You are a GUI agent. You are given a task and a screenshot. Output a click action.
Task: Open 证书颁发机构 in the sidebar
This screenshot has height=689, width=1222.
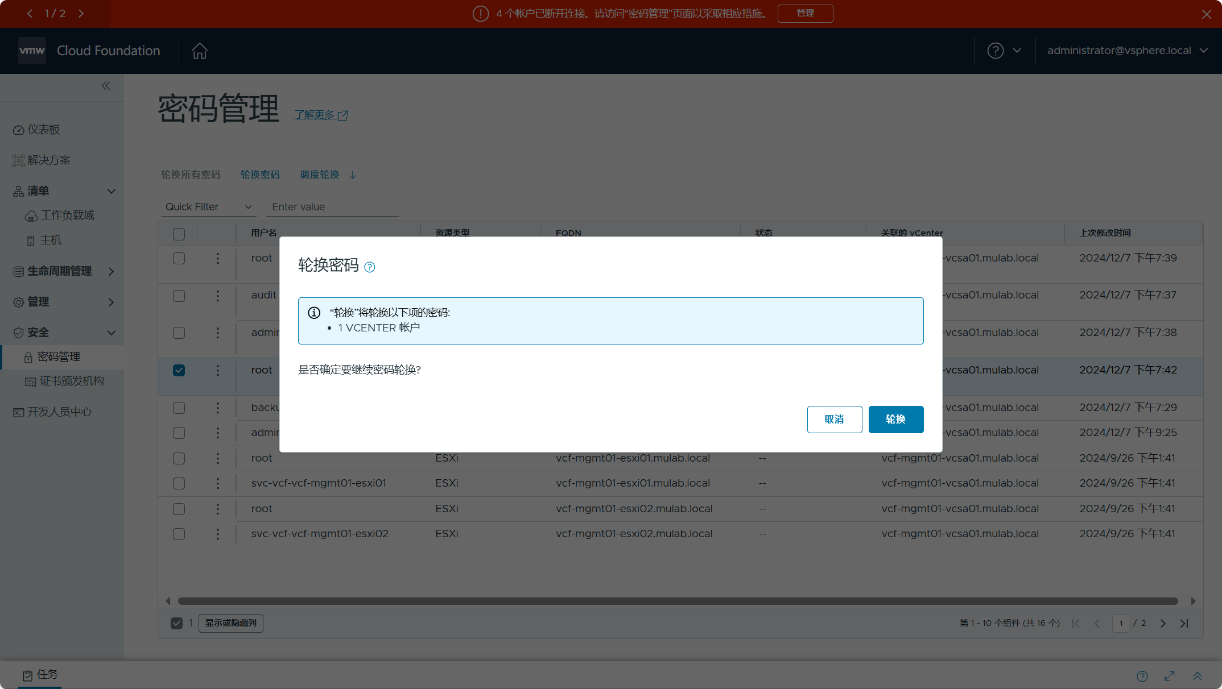(72, 381)
